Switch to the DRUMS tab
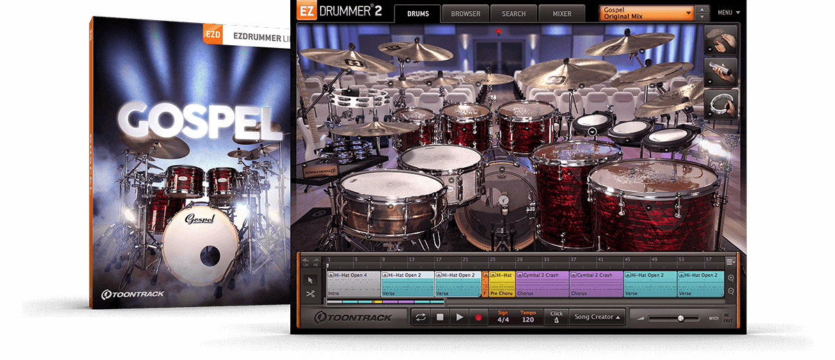The width and height of the screenshot is (835, 360). click(417, 13)
